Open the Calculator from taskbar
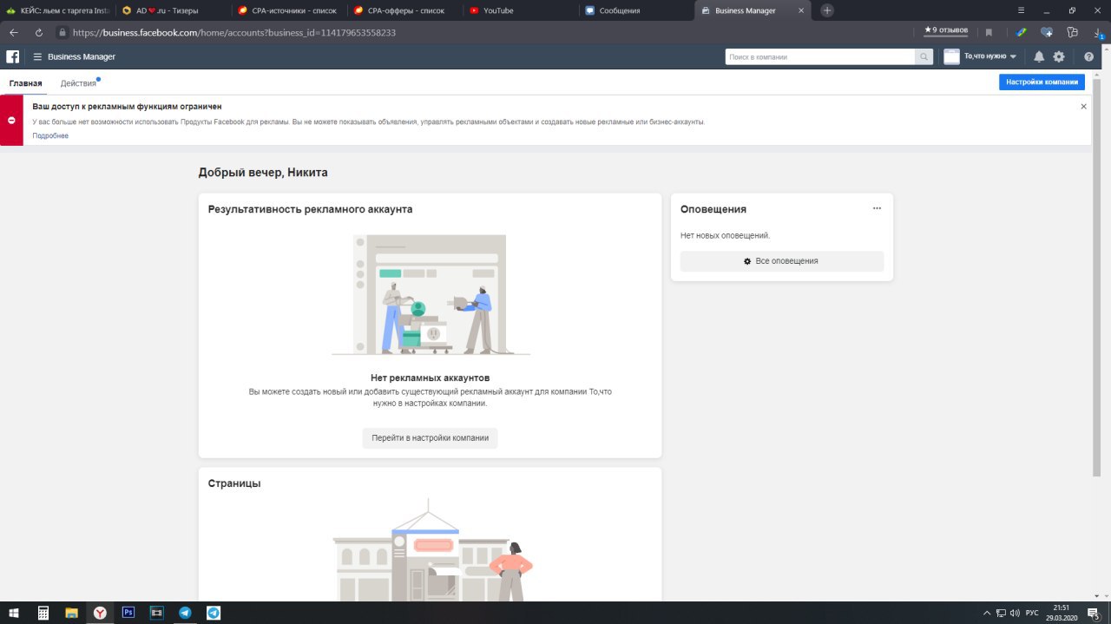The height and width of the screenshot is (624, 1111). click(43, 613)
